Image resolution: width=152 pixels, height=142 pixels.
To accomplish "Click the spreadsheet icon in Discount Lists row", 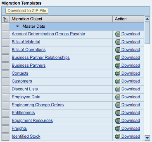I will click(x=118, y=89).
